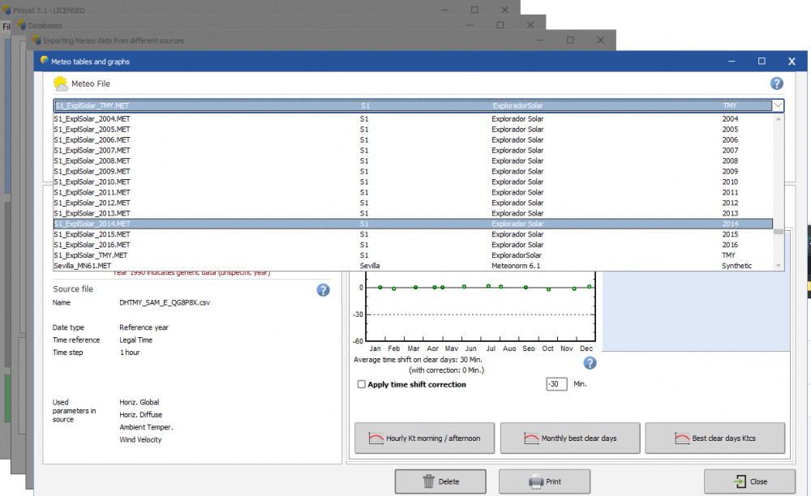Image resolution: width=811 pixels, height=496 pixels.
Task: Select S1_ExplSolar_2014.MET from the list
Action: point(92,224)
